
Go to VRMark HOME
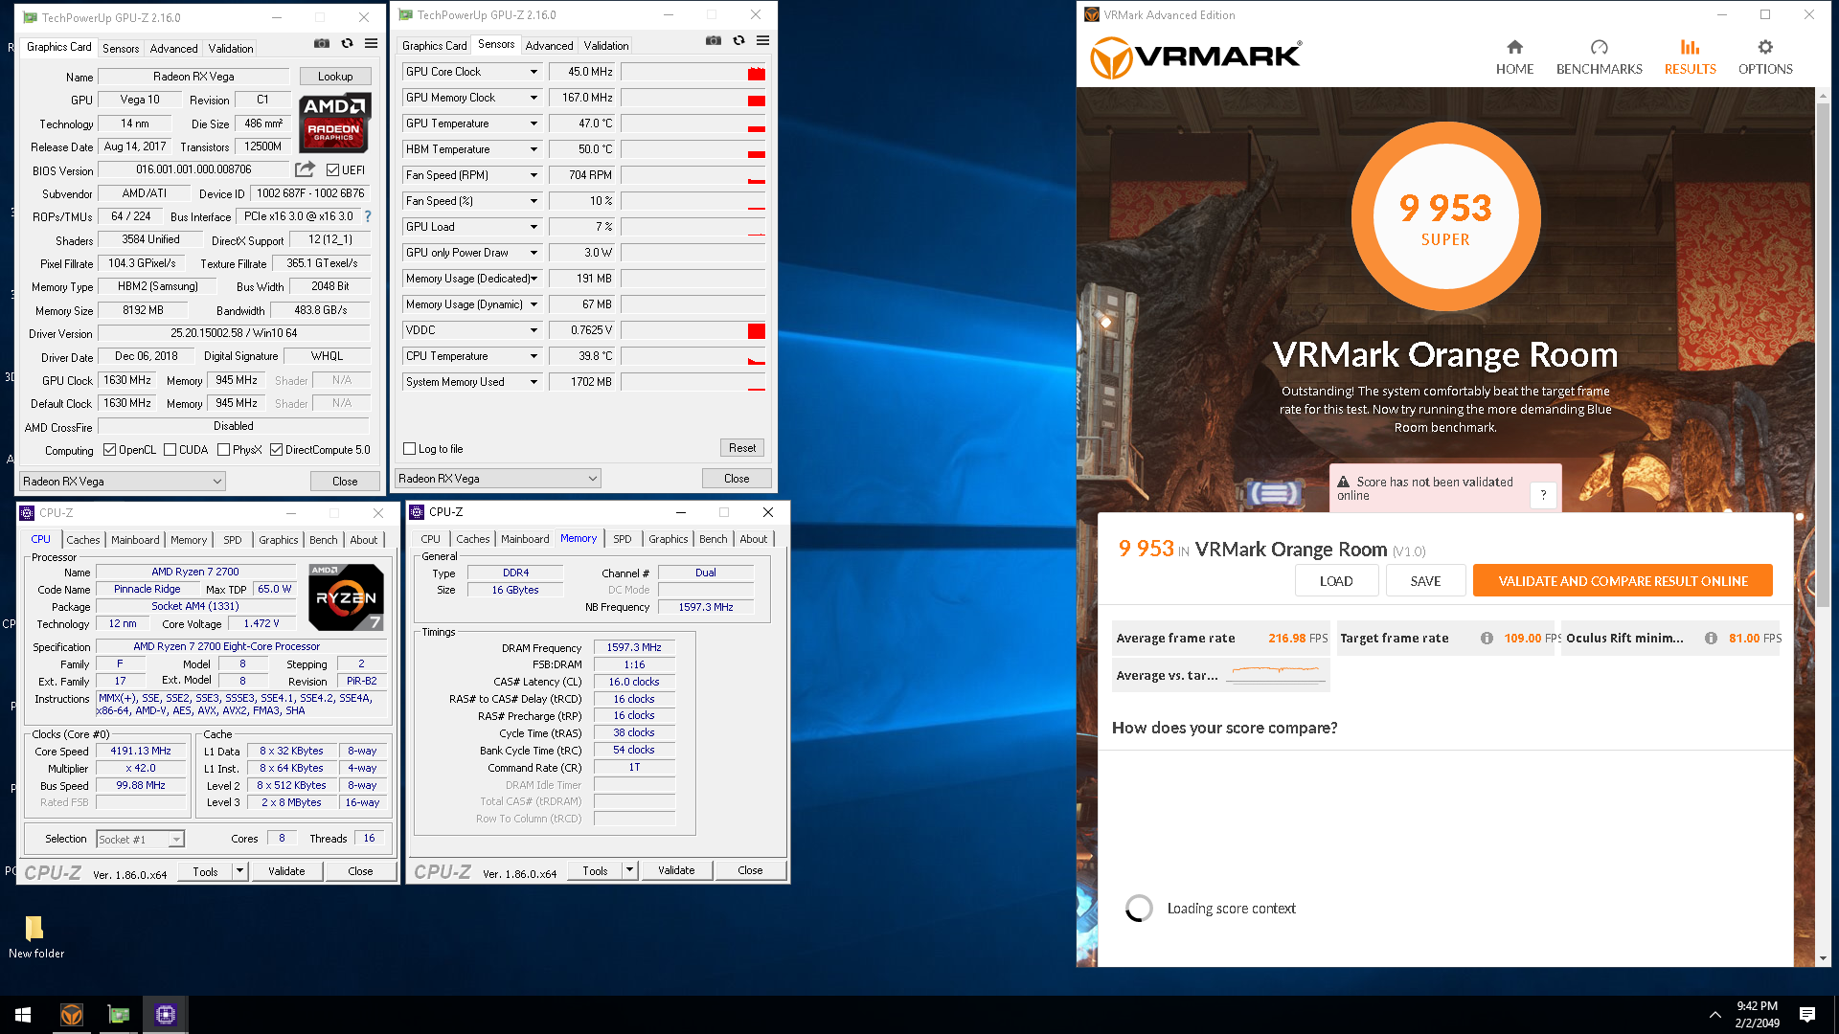(x=1514, y=57)
